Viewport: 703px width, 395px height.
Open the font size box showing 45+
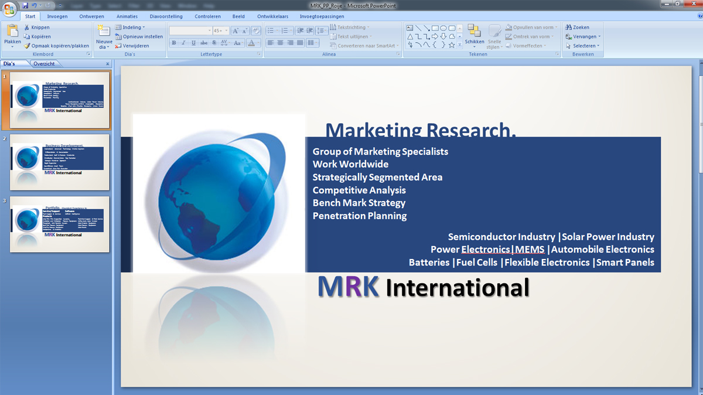pos(220,30)
